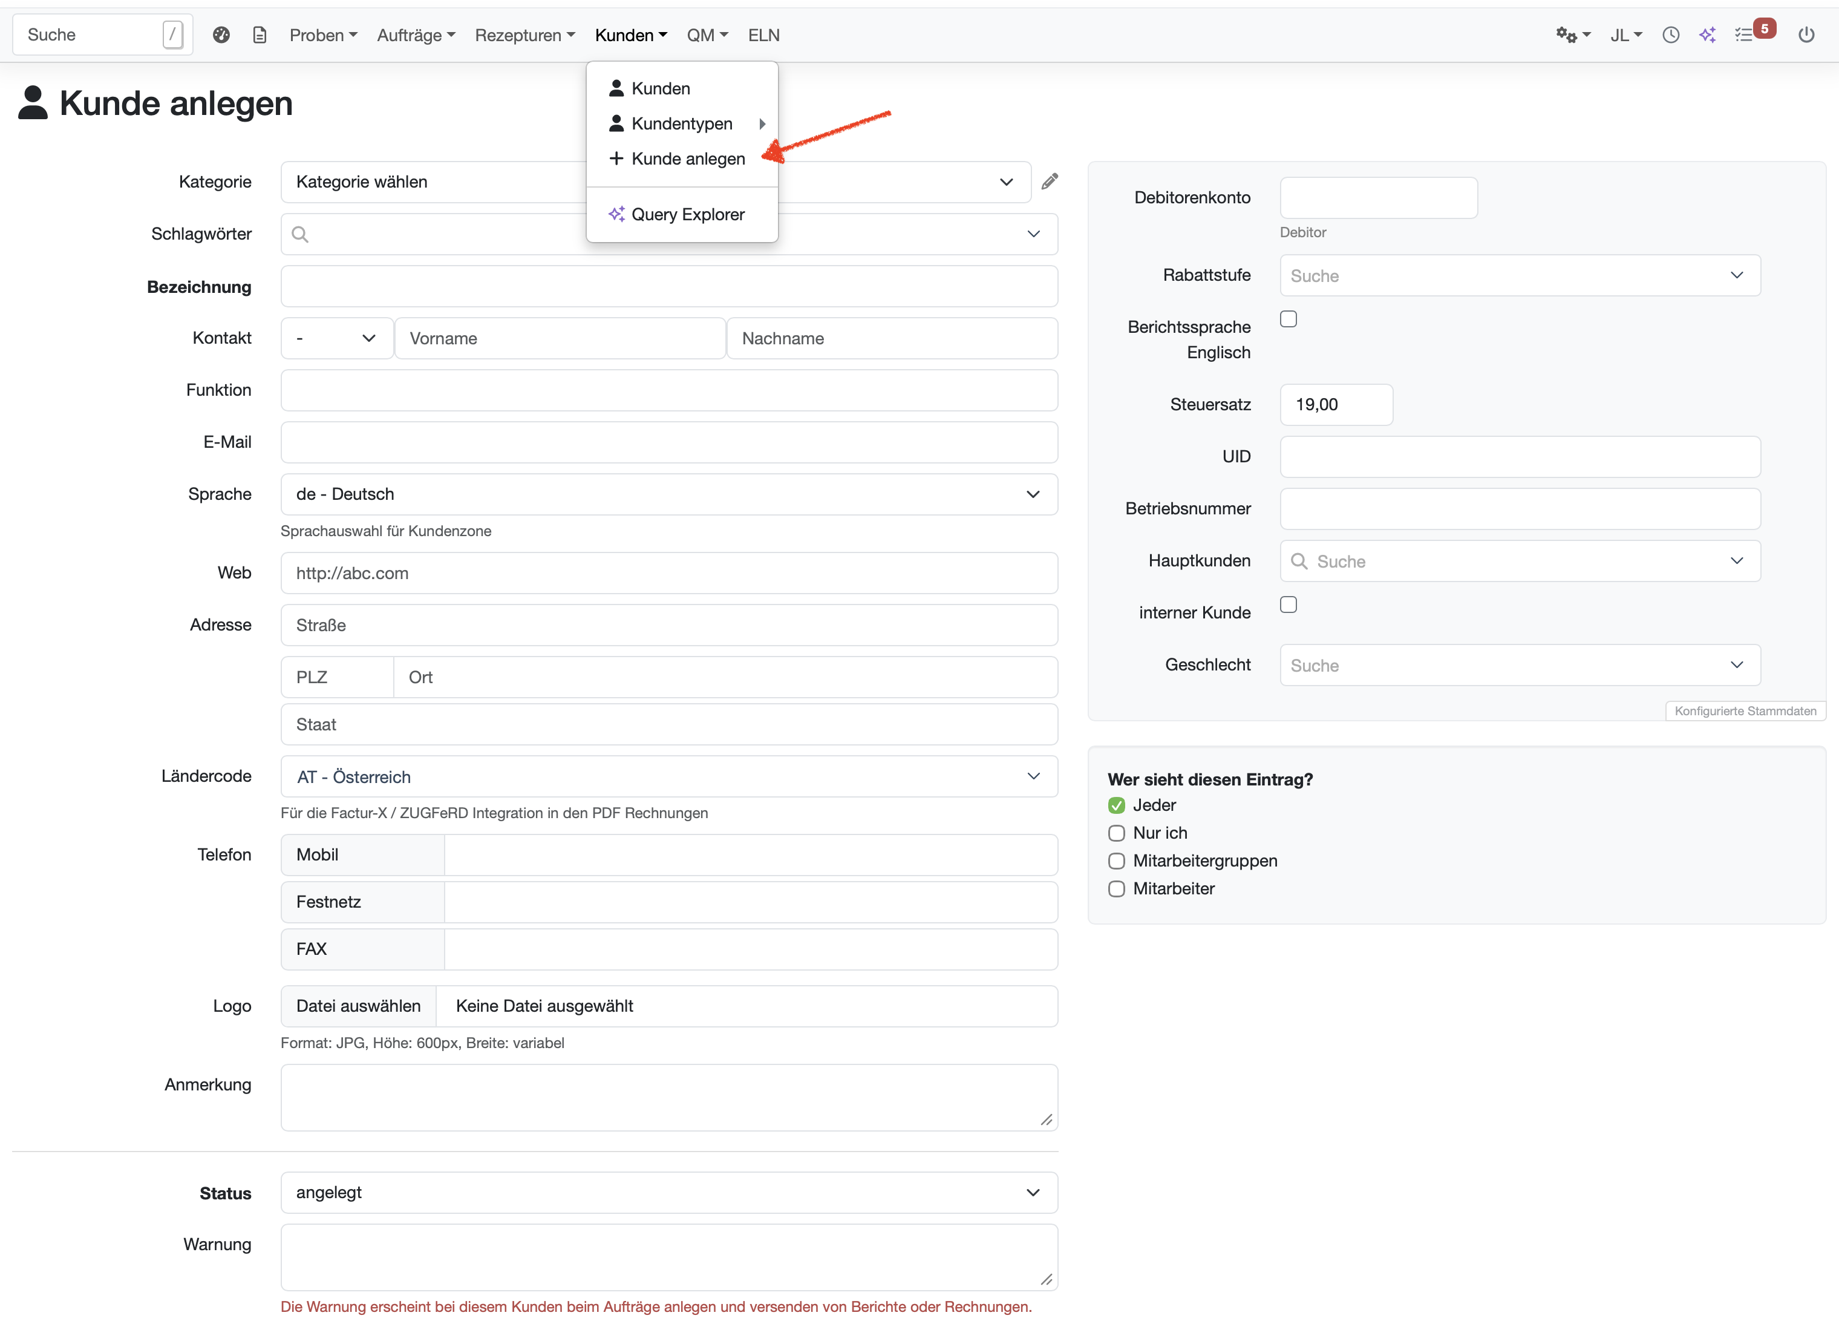
Task: Click the E-Mail input field
Action: pos(669,442)
